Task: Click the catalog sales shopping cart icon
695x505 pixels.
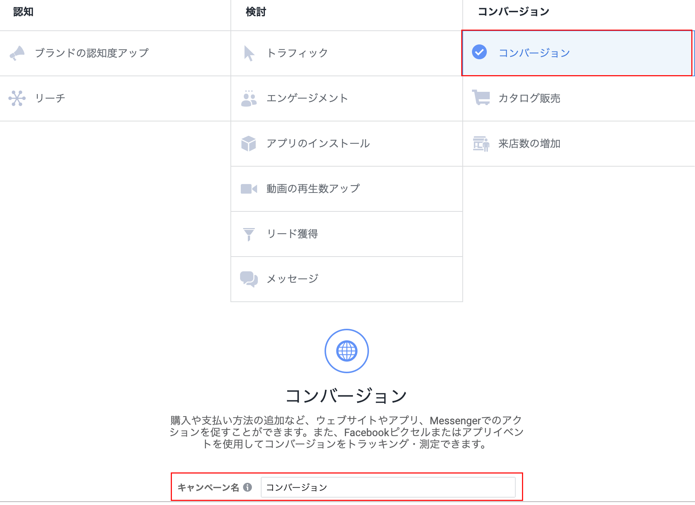Action: click(481, 98)
